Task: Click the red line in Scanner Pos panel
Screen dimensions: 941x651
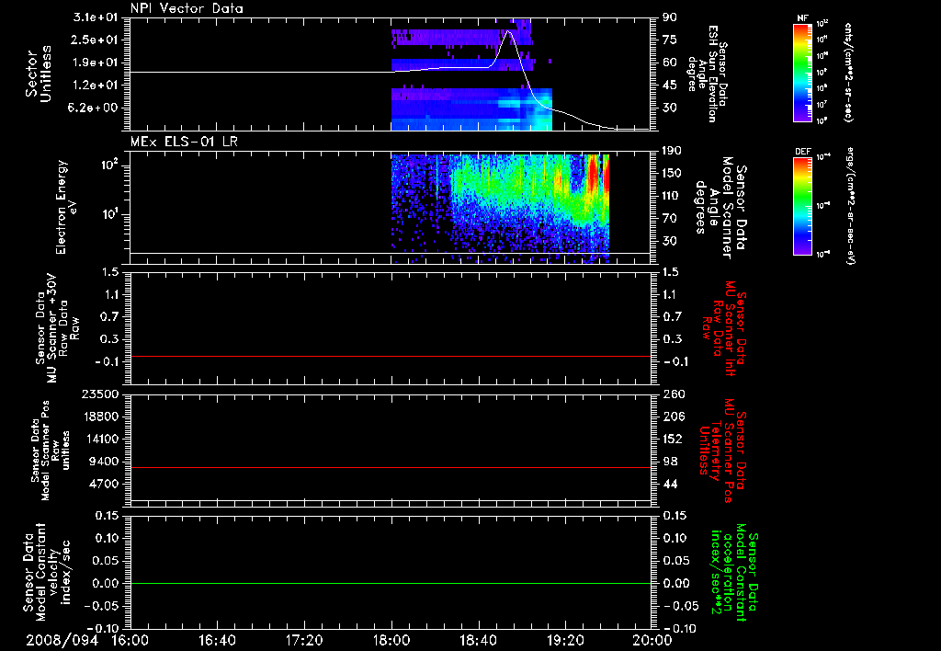Action: pos(391,467)
